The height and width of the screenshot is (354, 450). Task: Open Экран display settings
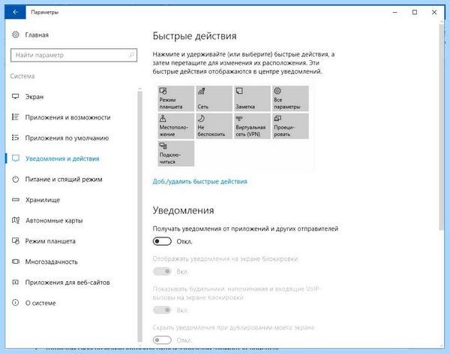coord(28,97)
